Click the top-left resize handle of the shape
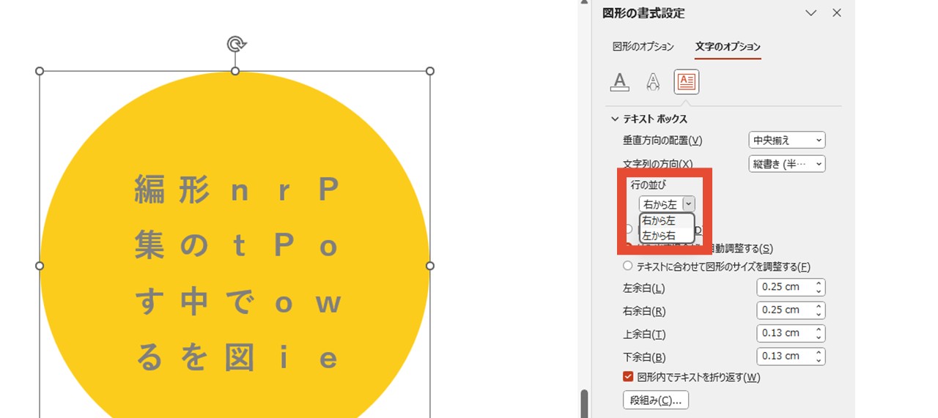This screenshot has width=938, height=418. pos(40,71)
